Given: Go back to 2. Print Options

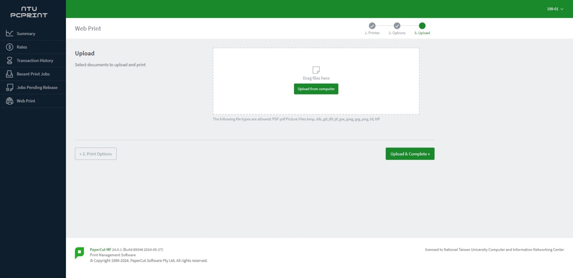Looking at the screenshot, I should (96, 154).
